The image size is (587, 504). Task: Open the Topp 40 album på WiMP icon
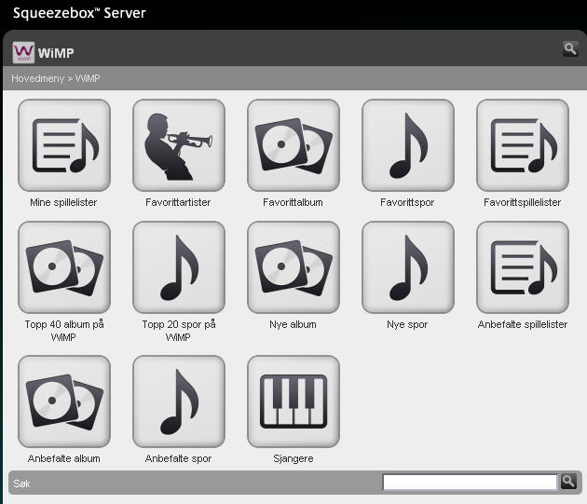click(x=64, y=267)
